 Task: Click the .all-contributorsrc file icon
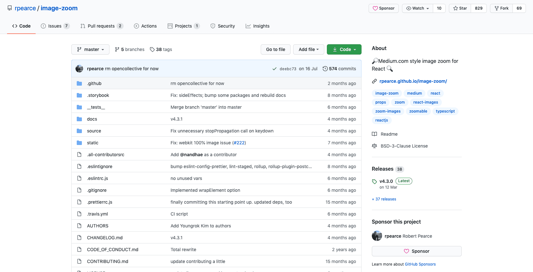[x=79, y=155]
